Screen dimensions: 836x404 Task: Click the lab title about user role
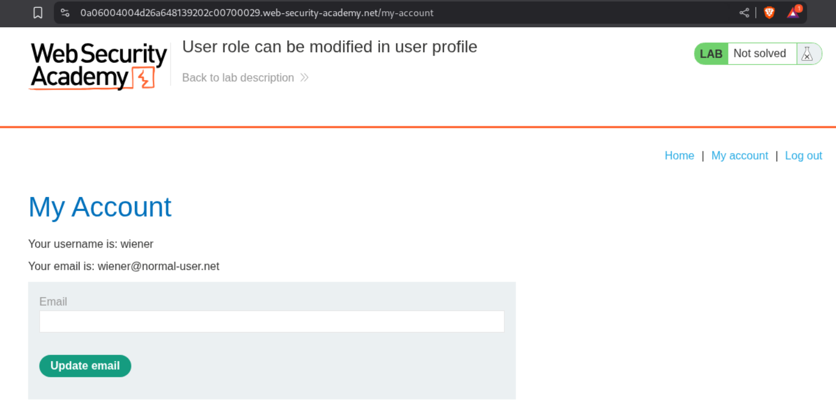point(329,47)
